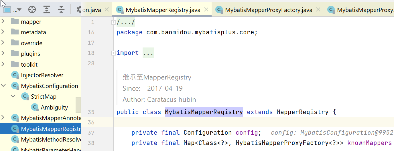394x151 pixels.
Task: Select the mapper folder icon
Action: coord(15,21)
